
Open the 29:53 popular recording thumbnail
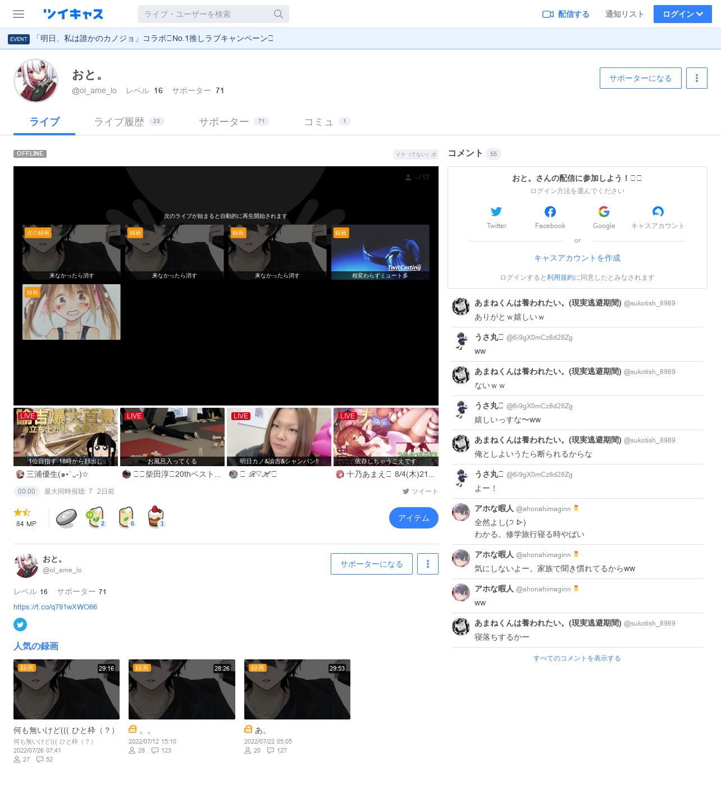coord(297,689)
